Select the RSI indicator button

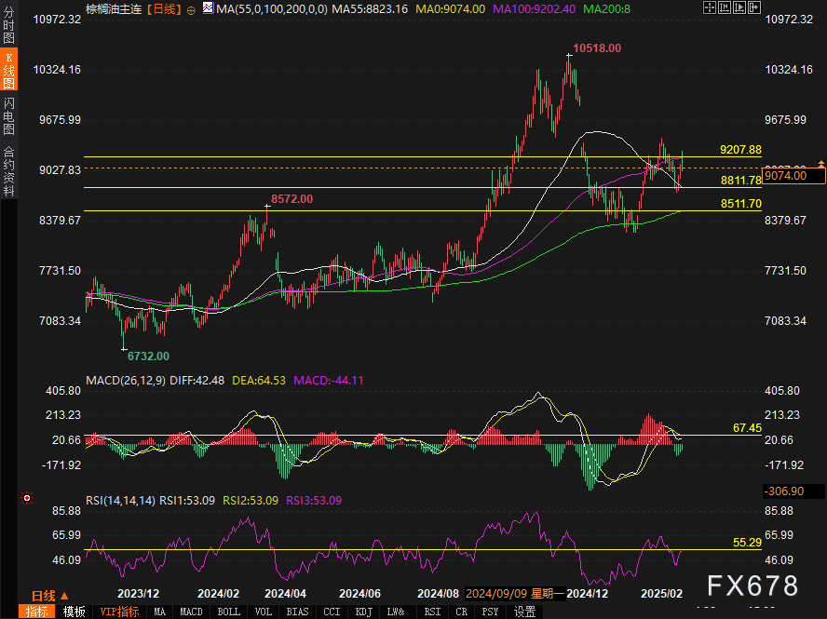(x=432, y=612)
